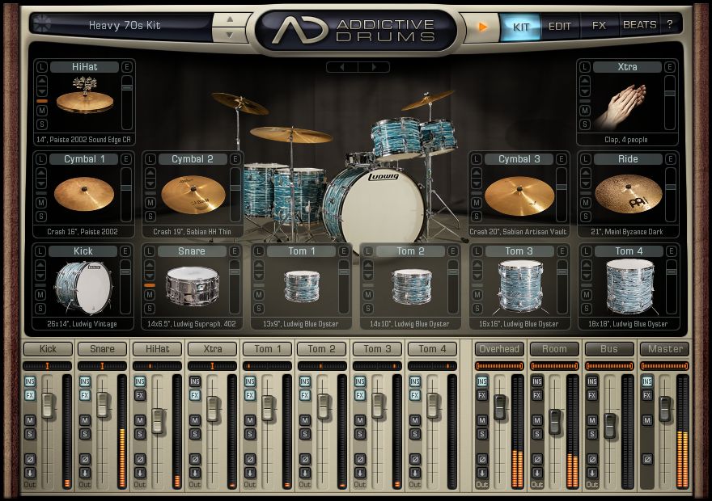The width and height of the screenshot is (712, 501).
Task: Click the Snare drum image
Action: click(x=192, y=287)
